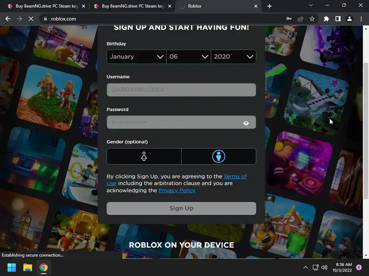Open the Extensions puzzle icon

coord(326,19)
